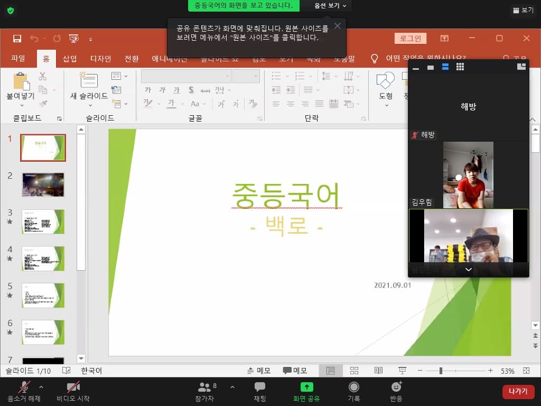This screenshot has height=406, width=541.
Task: Open Participants panel
Action: tap(205, 392)
